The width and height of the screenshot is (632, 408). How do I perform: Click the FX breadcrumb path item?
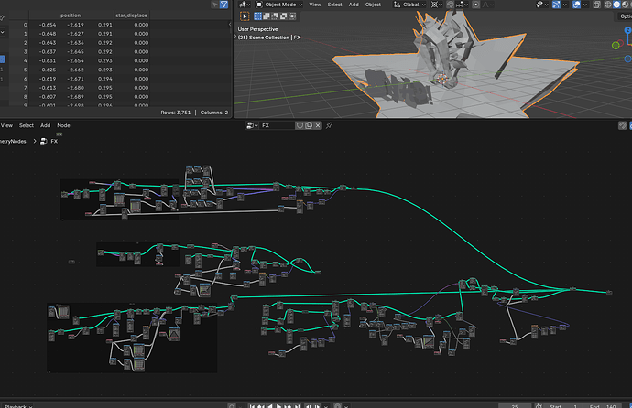54,141
